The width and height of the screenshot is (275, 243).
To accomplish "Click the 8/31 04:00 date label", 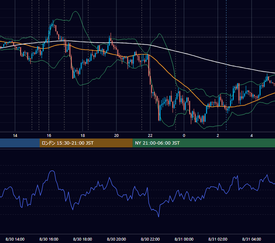I will 252,239.
